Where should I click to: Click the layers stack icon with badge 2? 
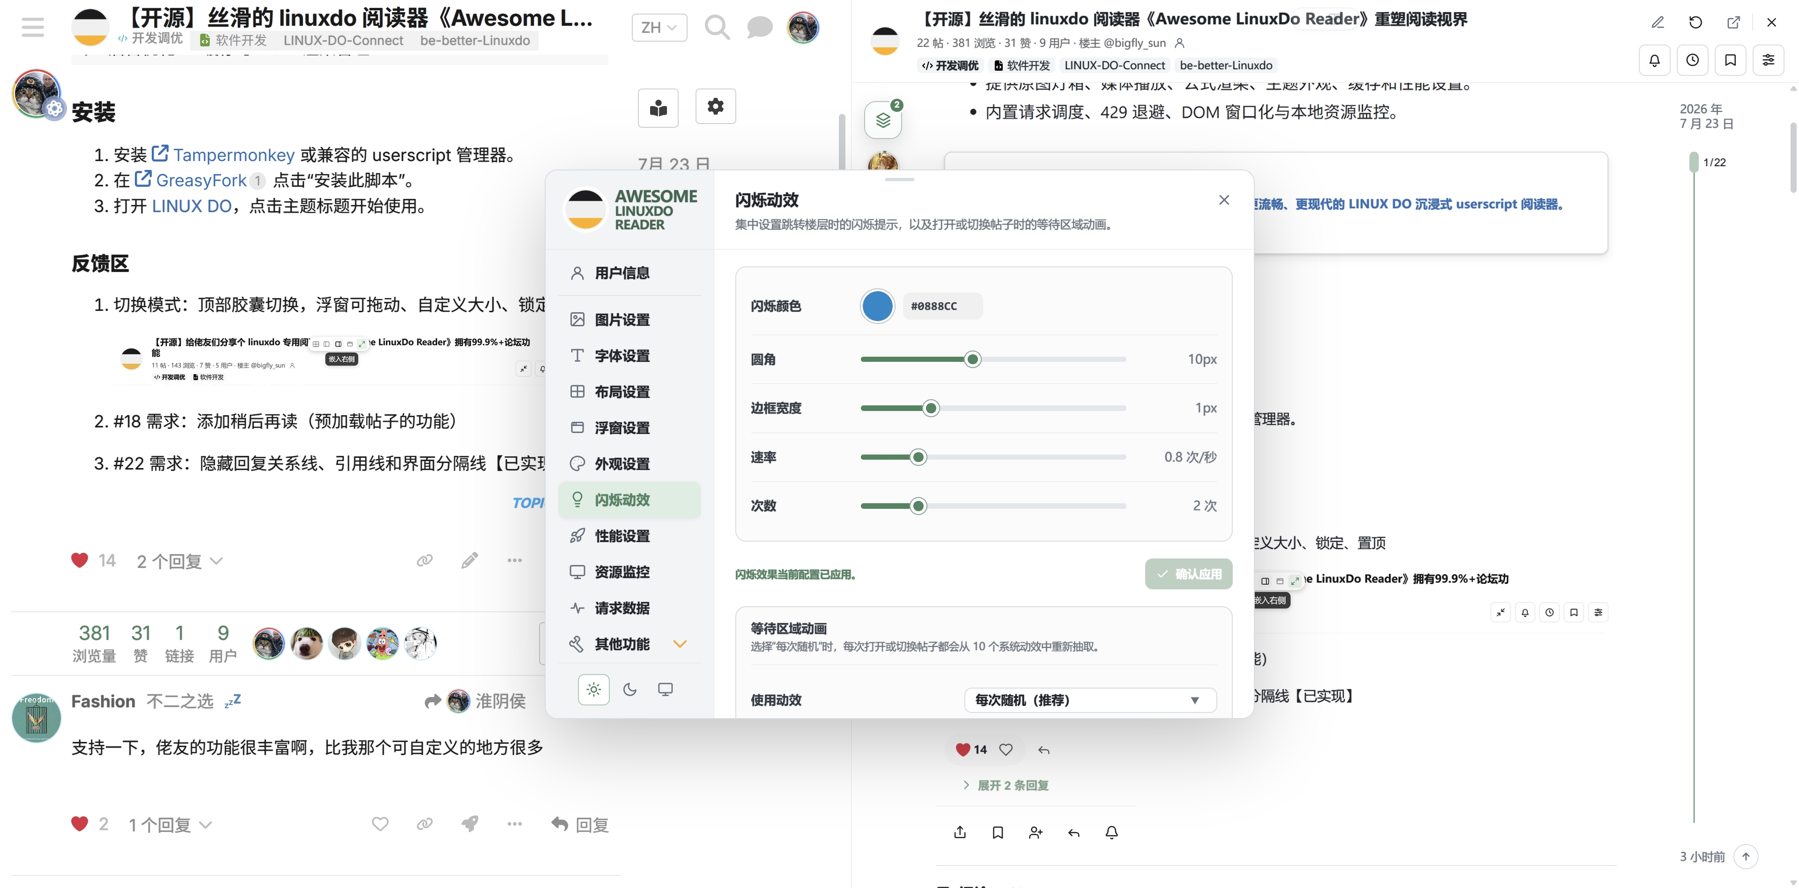click(883, 120)
